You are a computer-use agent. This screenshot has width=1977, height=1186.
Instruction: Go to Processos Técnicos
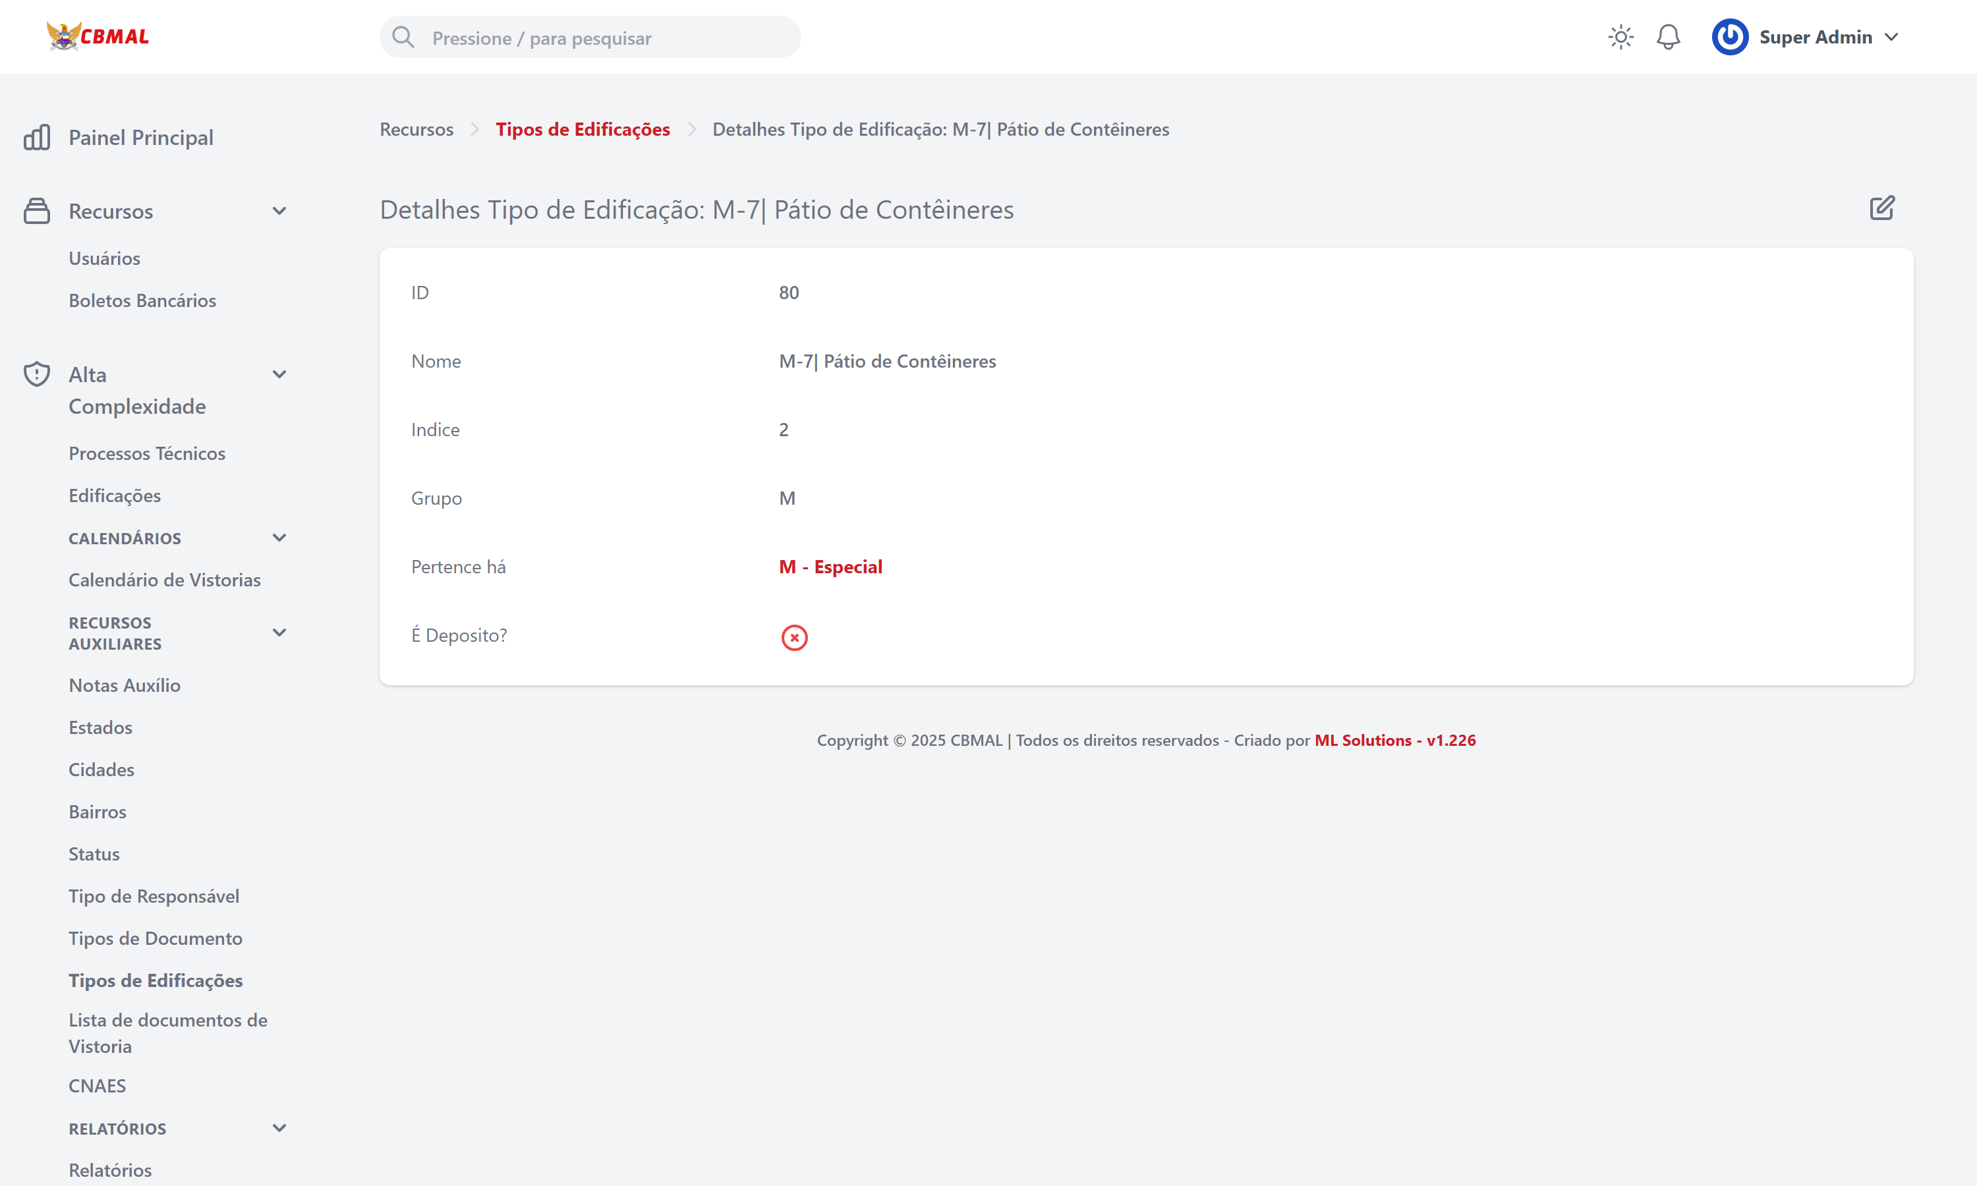147,453
